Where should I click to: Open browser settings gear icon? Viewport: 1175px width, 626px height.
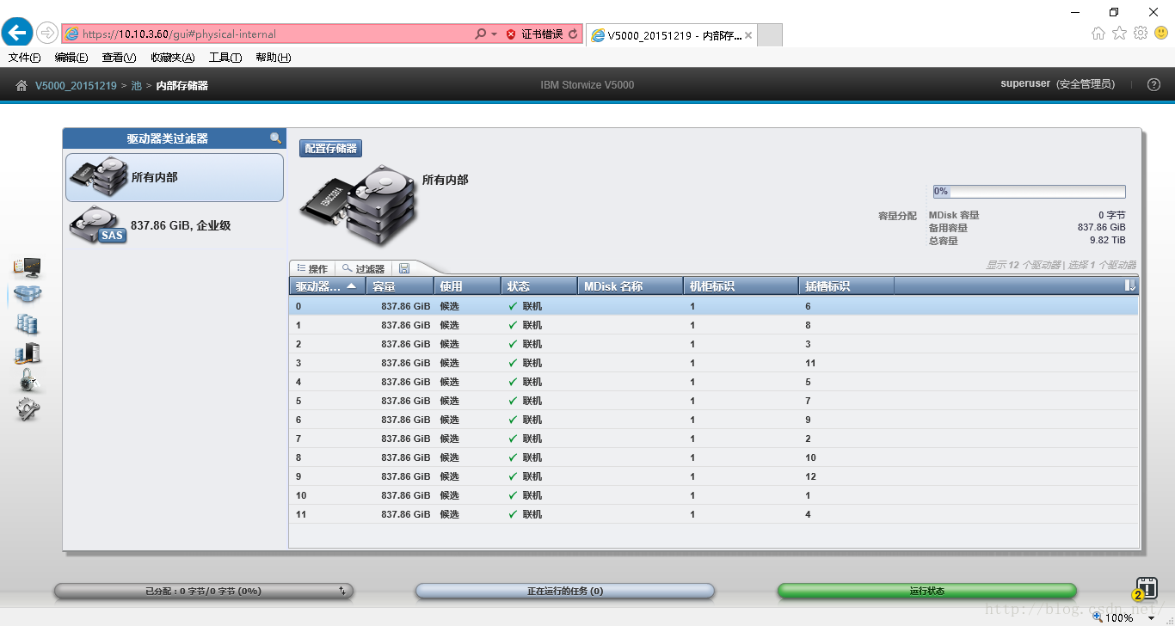(x=1141, y=33)
